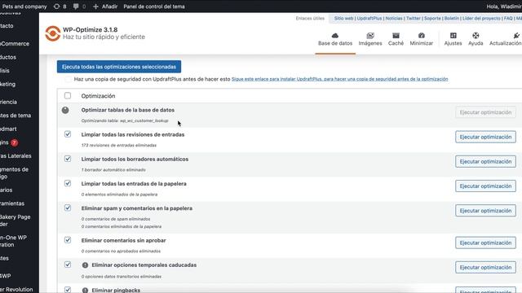Uncheck the Eliminar pingbacks checkbox
The image size is (522, 293).
(68, 290)
